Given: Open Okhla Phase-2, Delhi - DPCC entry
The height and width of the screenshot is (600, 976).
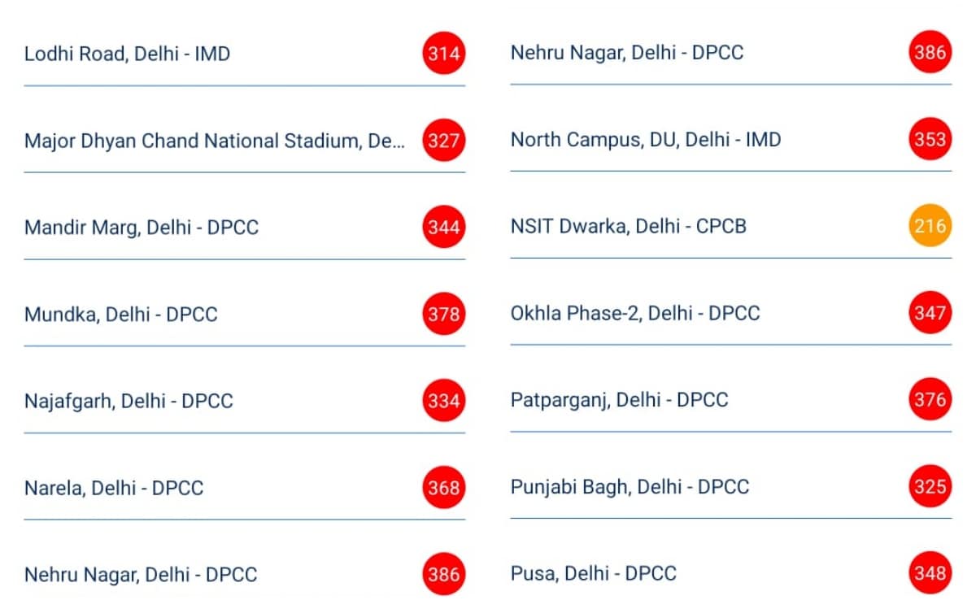Looking at the screenshot, I should [635, 313].
